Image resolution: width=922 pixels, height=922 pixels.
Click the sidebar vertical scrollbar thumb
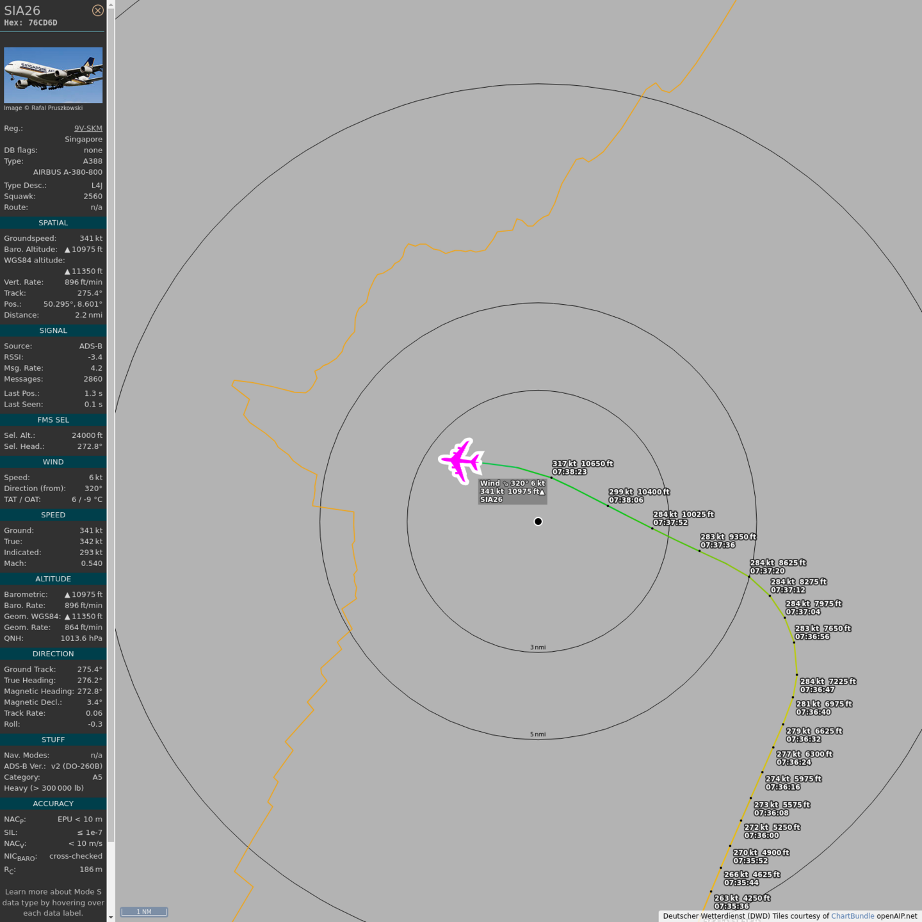111,423
